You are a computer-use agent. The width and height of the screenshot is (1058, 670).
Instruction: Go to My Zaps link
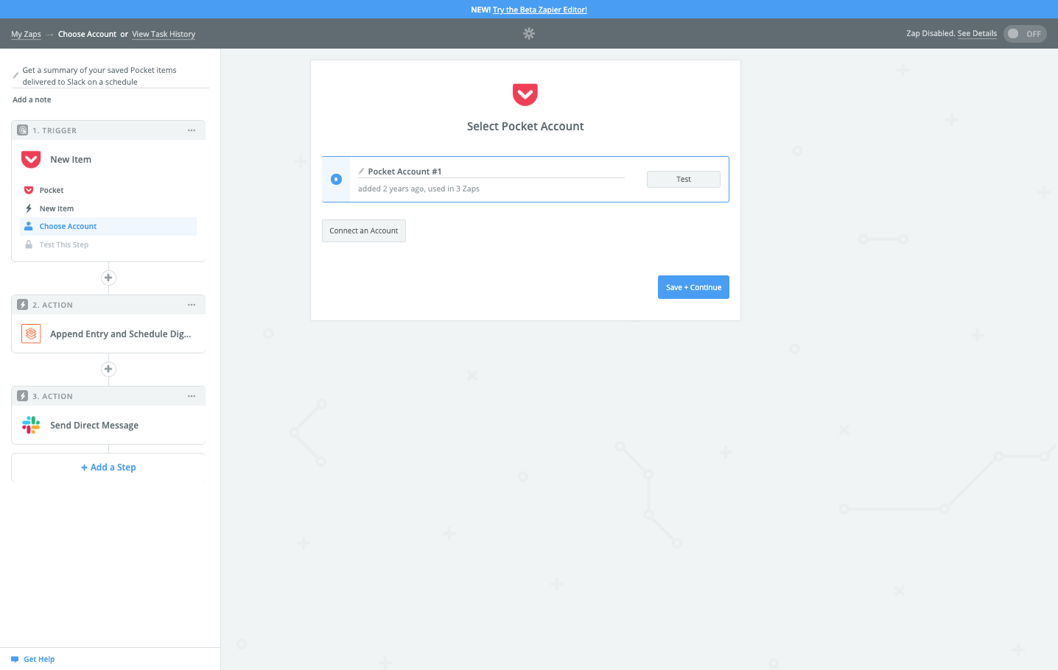pyautogui.click(x=26, y=34)
